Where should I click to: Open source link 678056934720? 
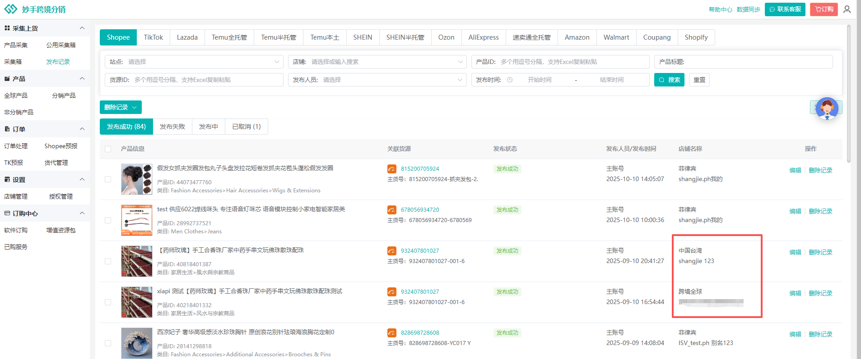click(420, 210)
